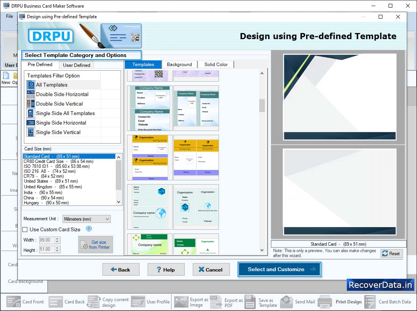This screenshot has height=311, width=417.
Task: Select Hungary (90 x 50 mm) size
Action: coord(69,203)
